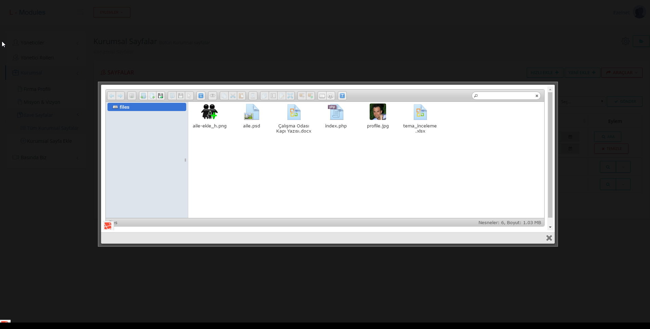
Task: Open the sort options a-z icon
Action: pyautogui.click(x=330, y=96)
